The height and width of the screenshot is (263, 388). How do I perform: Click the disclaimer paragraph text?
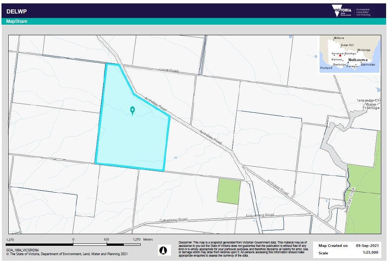(x=243, y=249)
